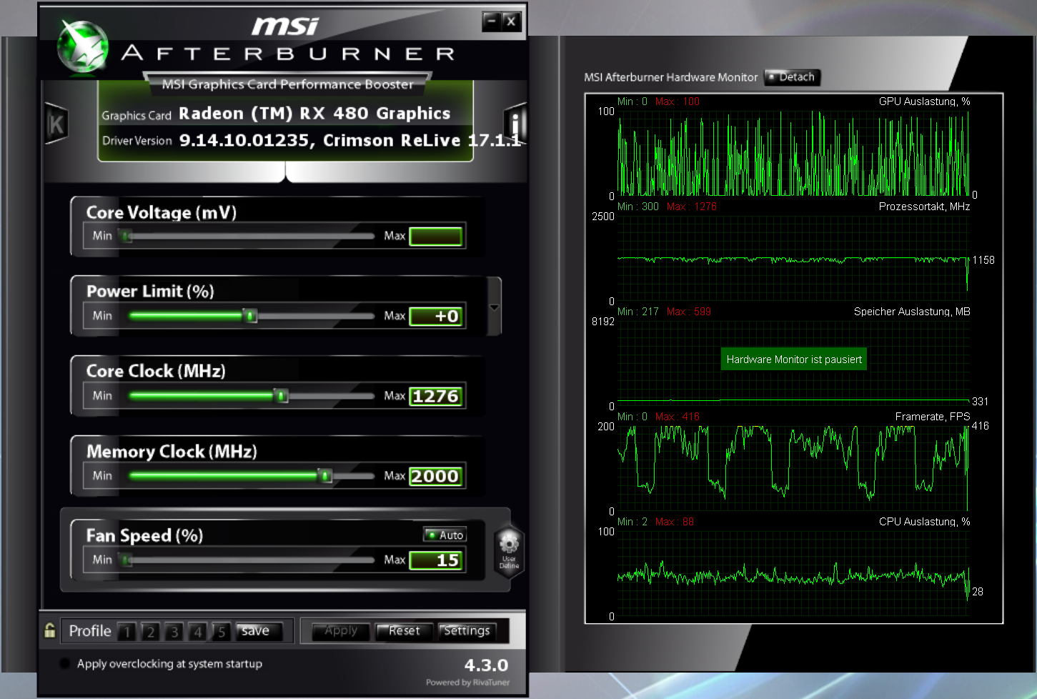
Task: Click the Prozessortakt MHz graph
Action: click(x=793, y=258)
